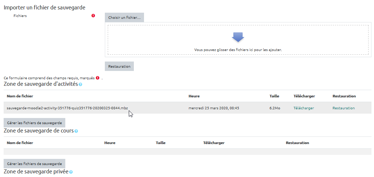
Task: Click the mercredi 25 mars 2020 date cell
Action: pyautogui.click(x=214, y=108)
